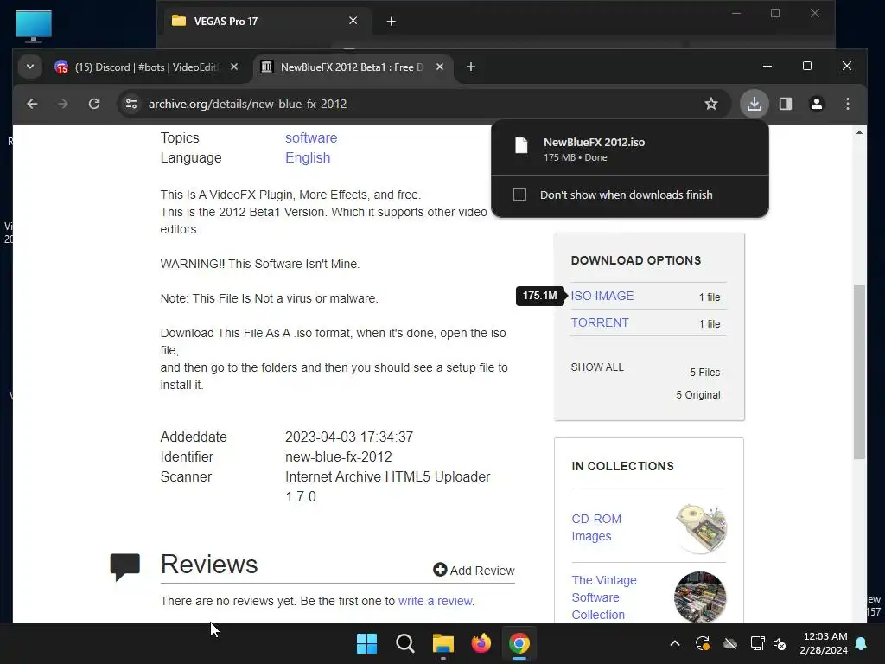Open a new Chrome tab
The image size is (885, 664).
tap(471, 67)
